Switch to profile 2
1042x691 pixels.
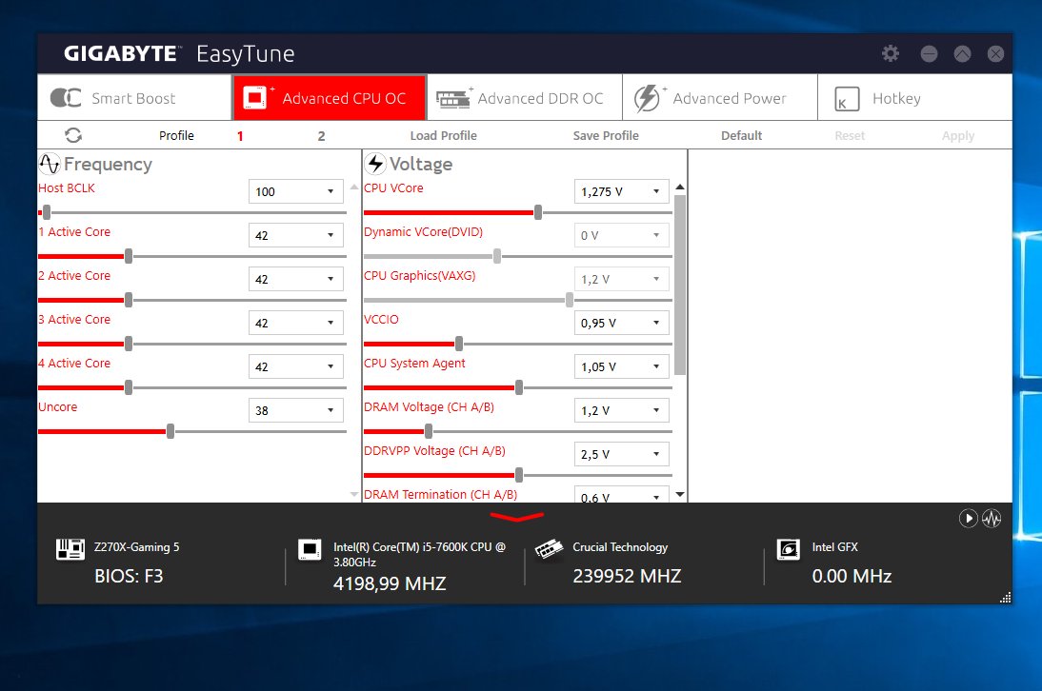click(321, 136)
